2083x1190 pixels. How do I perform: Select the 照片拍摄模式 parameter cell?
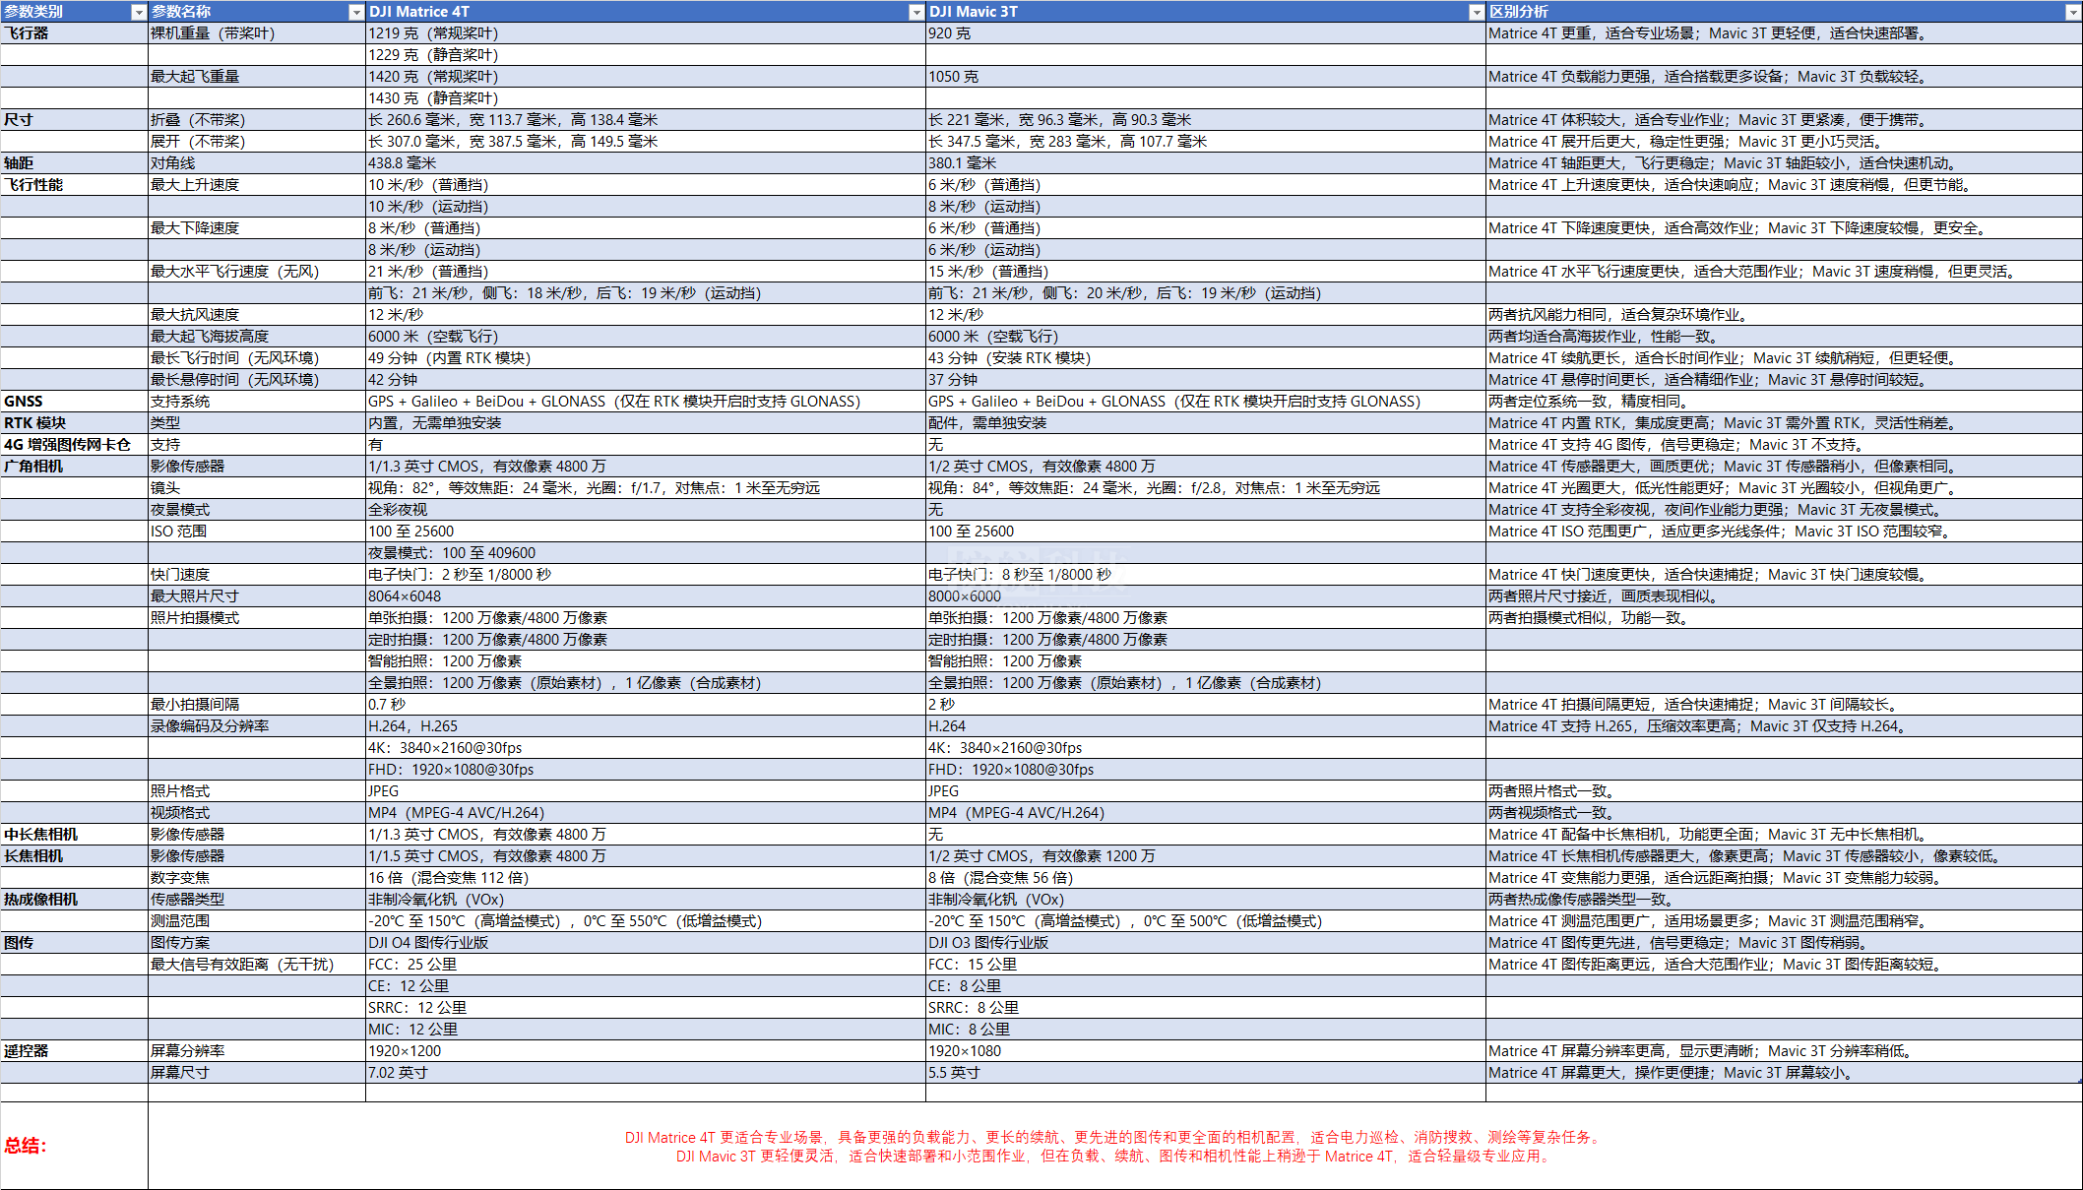tap(256, 618)
